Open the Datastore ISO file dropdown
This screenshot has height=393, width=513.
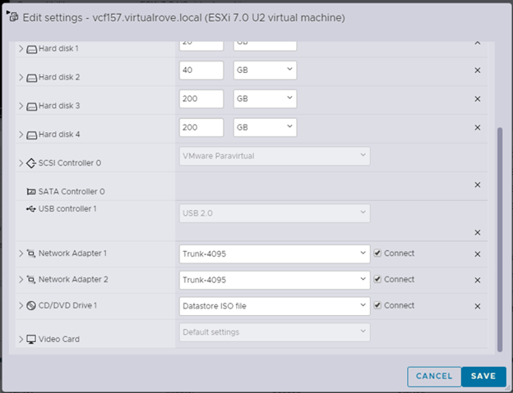274,306
